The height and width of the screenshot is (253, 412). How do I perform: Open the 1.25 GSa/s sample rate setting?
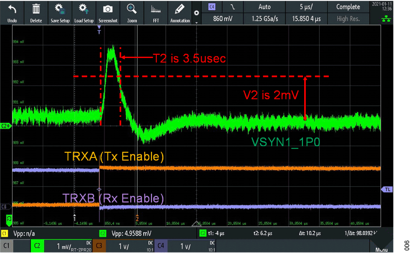264,19
